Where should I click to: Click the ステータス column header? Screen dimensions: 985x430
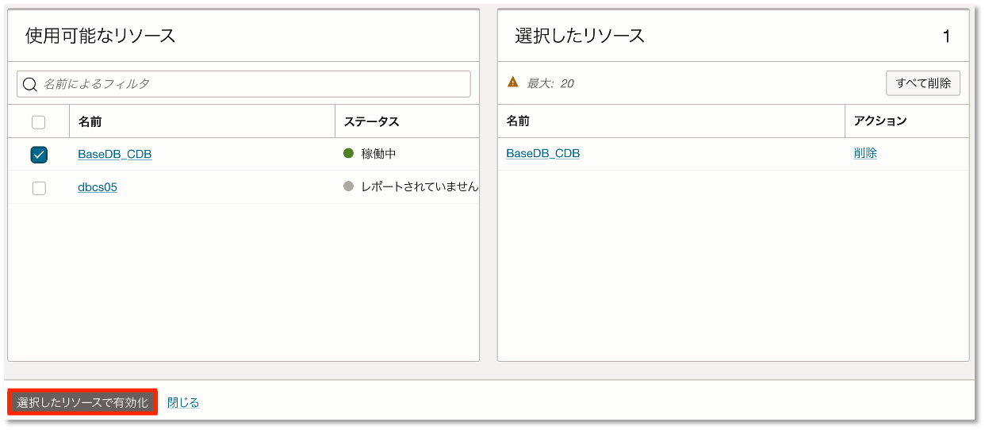371,121
